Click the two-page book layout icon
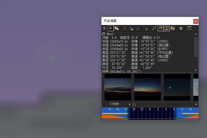 click(173, 28)
